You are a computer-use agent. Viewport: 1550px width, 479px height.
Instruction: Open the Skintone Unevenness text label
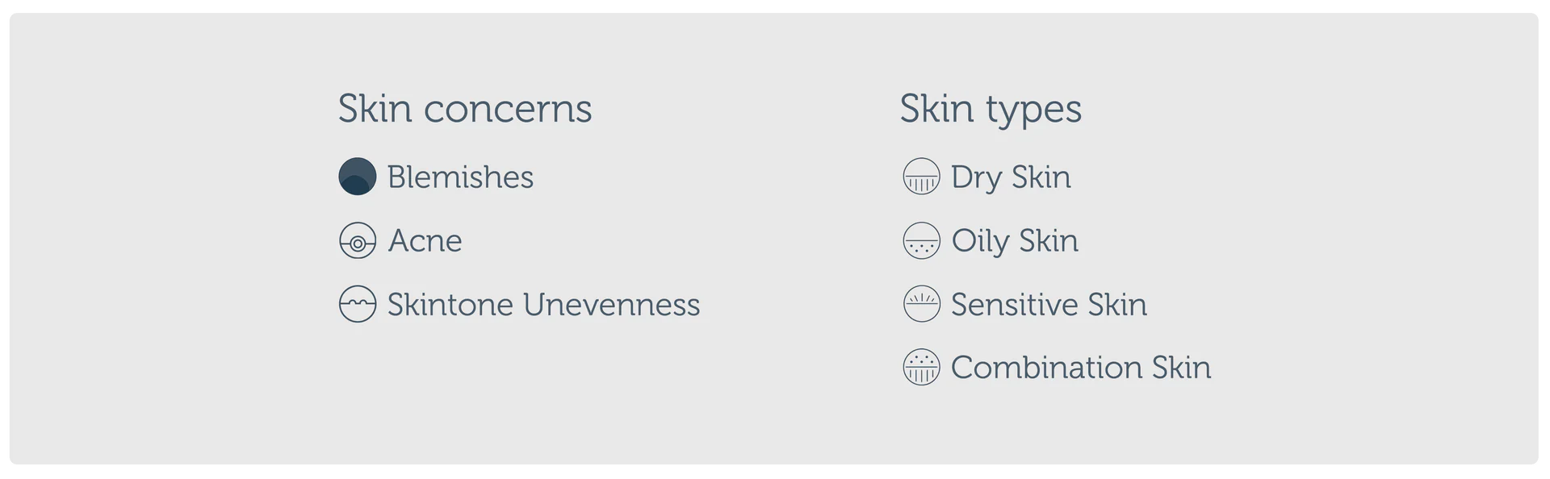pyautogui.click(x=543, y=304)
